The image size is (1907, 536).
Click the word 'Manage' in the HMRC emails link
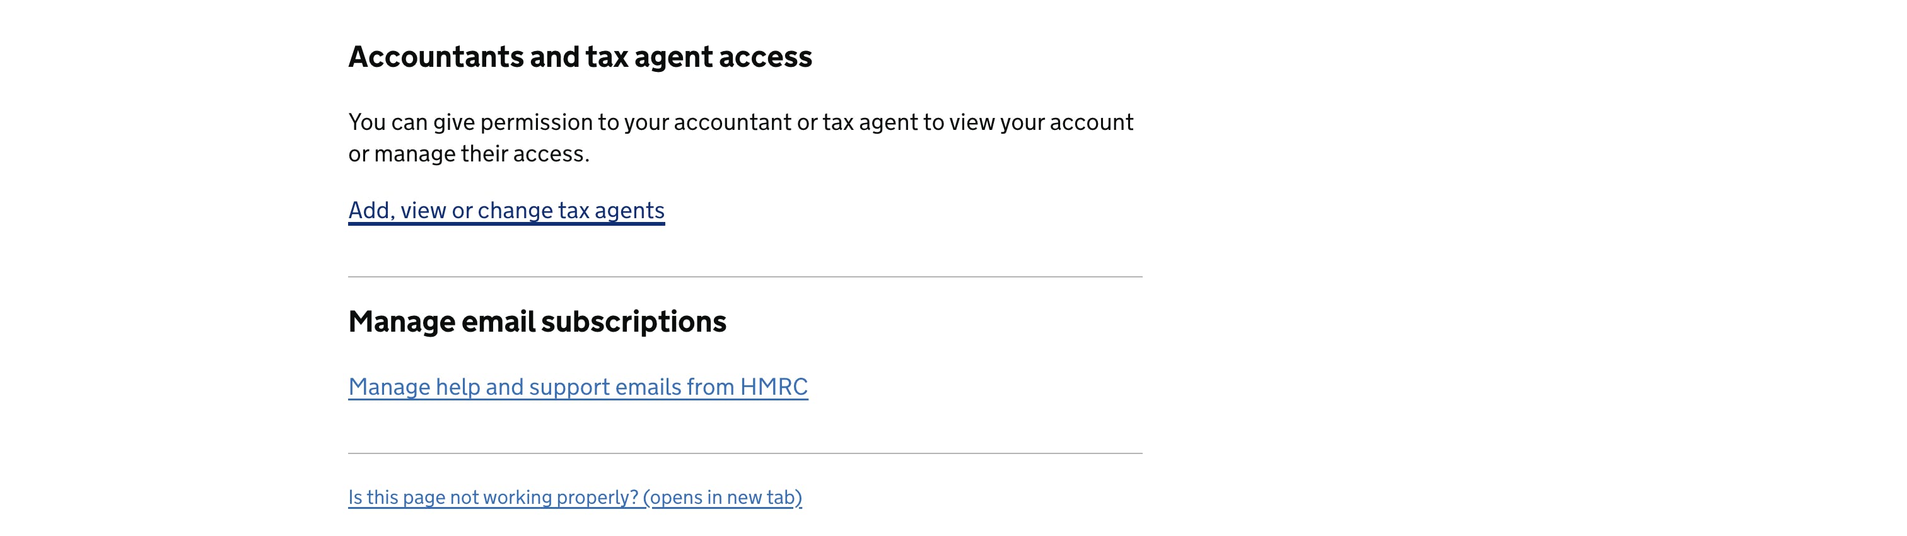click(388, 387)
